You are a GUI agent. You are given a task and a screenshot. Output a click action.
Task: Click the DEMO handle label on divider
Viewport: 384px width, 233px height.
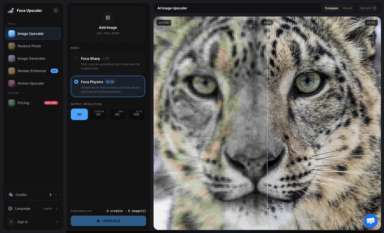point(267,23)
